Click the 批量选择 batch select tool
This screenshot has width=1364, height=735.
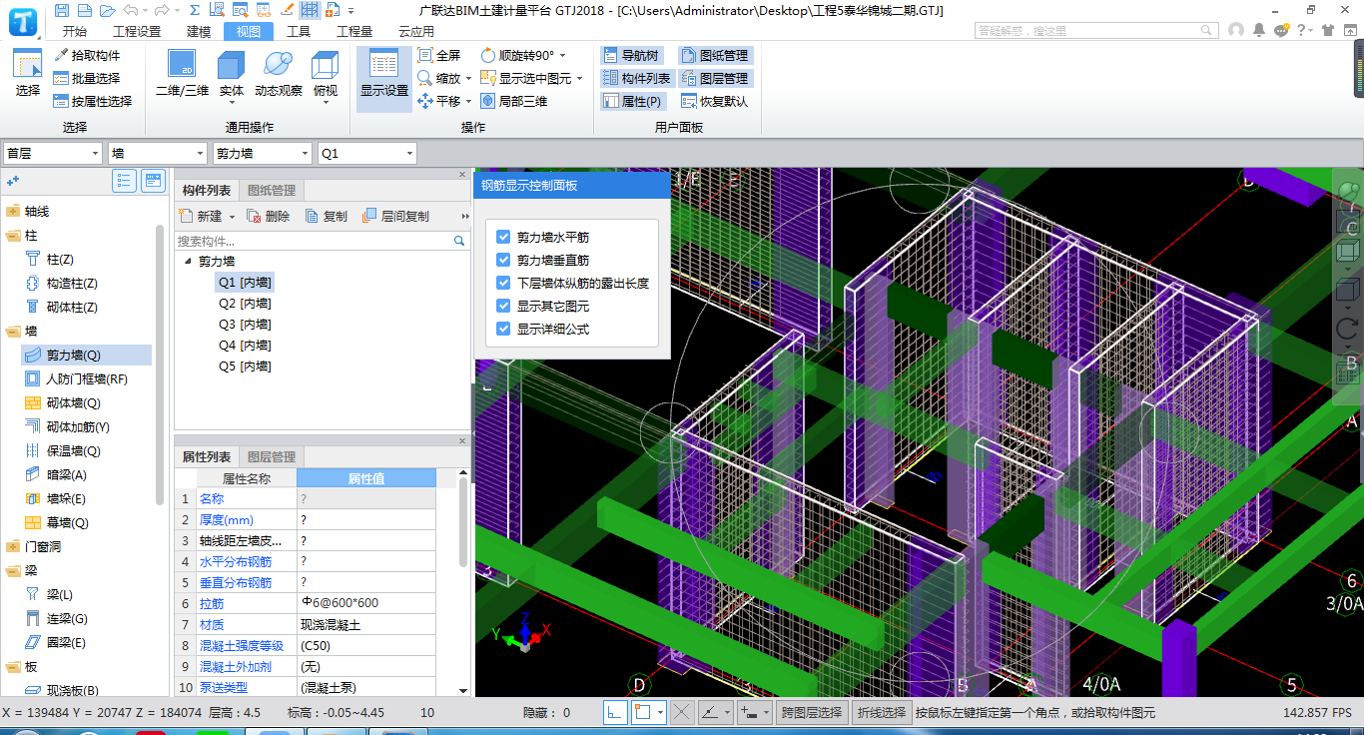pos(87,78)
